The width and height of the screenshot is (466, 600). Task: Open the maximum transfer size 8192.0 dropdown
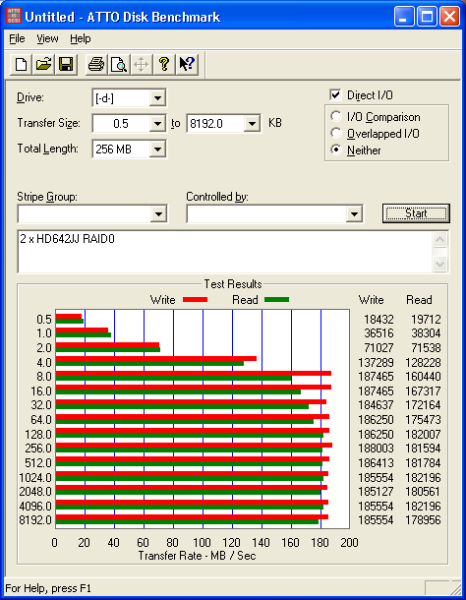pyautogui.click(x=252, y=124)
